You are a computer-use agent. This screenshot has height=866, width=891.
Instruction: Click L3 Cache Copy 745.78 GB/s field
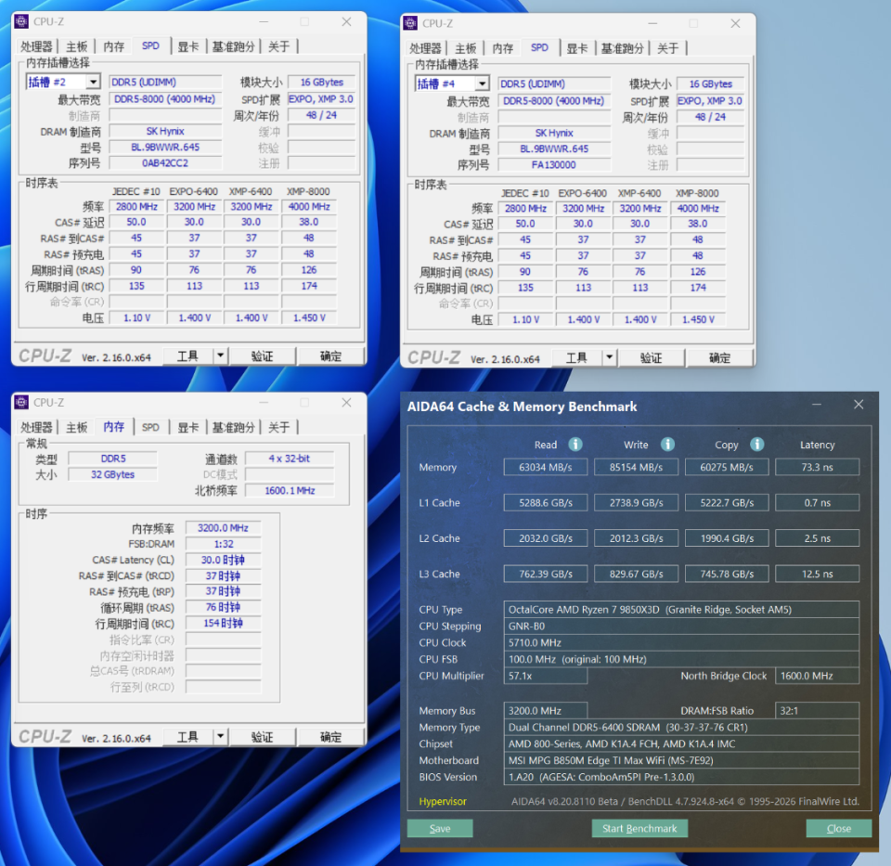(x=727, y=574)
